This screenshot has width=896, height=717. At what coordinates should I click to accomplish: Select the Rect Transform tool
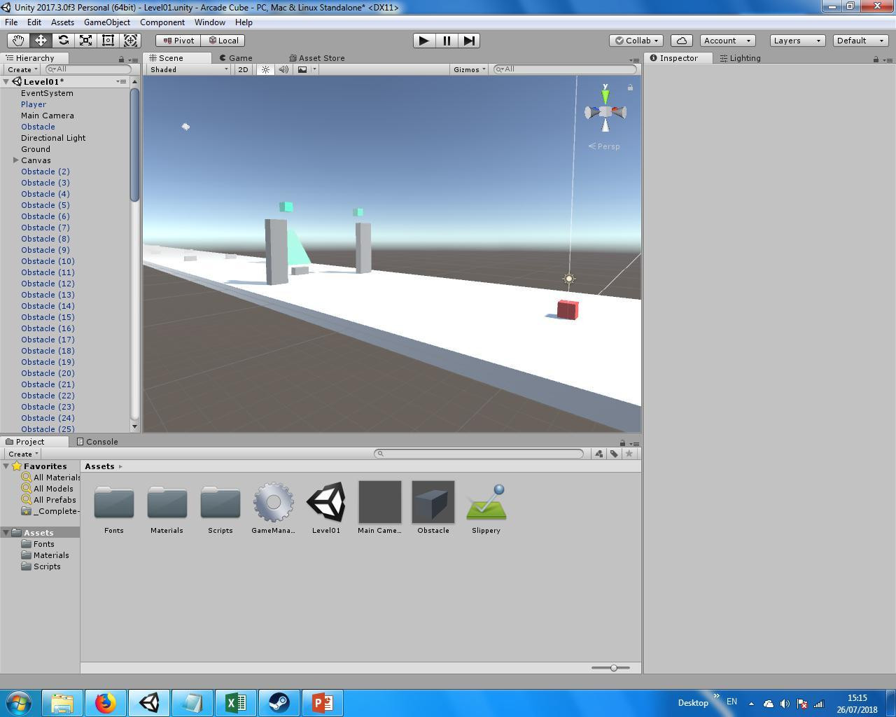point(108,41)
